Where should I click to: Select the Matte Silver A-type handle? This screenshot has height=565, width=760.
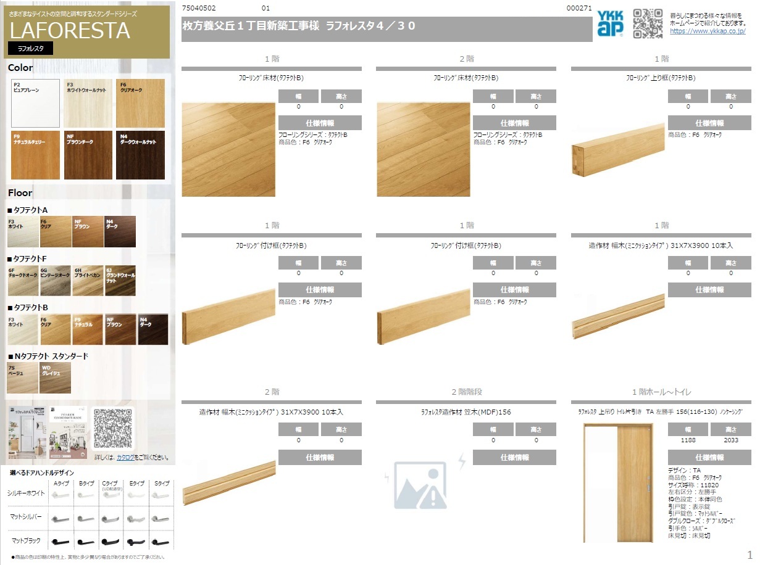(x=61, y=519)
